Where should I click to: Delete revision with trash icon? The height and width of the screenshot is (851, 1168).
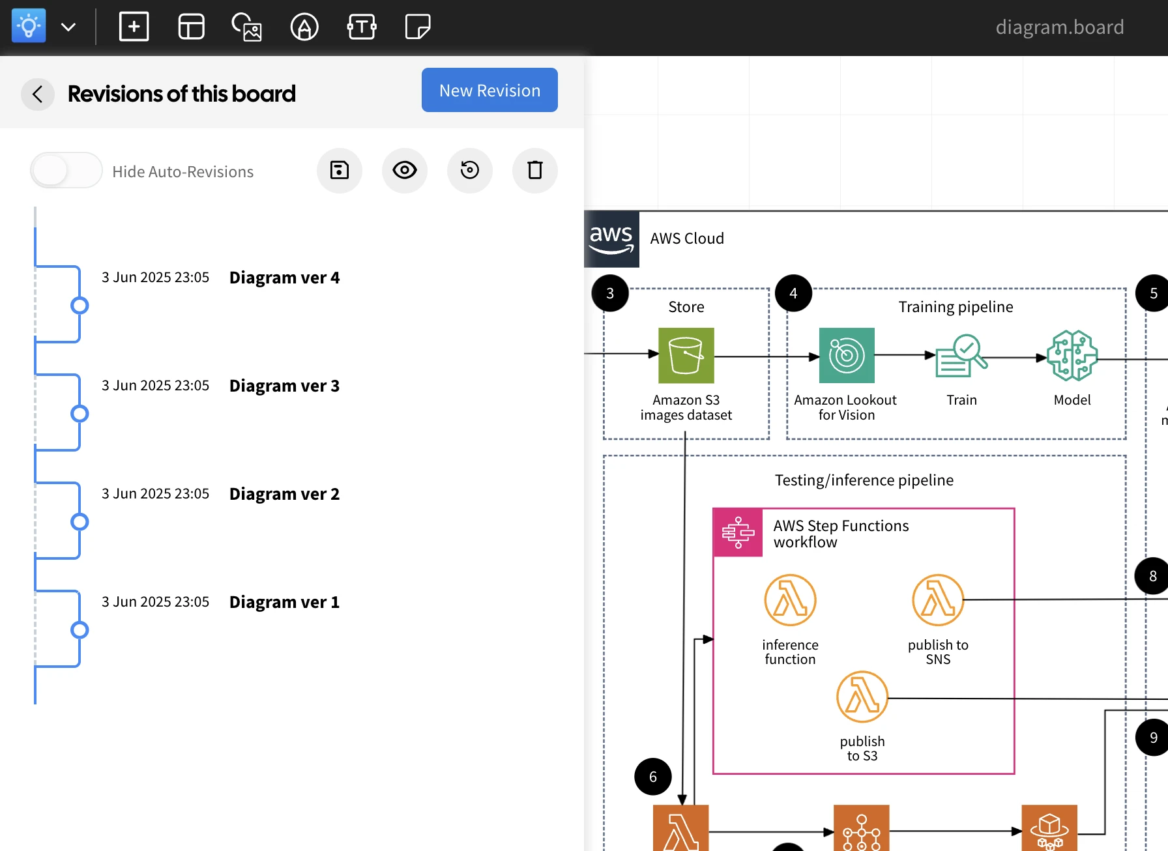(535, 171)
